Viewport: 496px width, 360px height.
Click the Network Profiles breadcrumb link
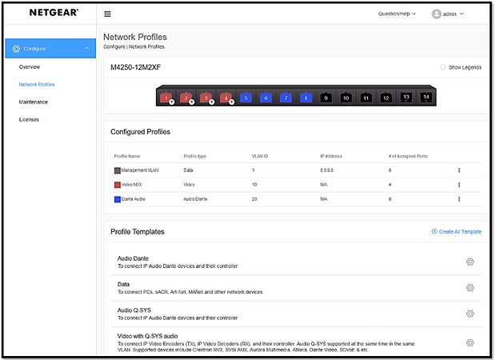pyautogui.click(x=146, y=46)
